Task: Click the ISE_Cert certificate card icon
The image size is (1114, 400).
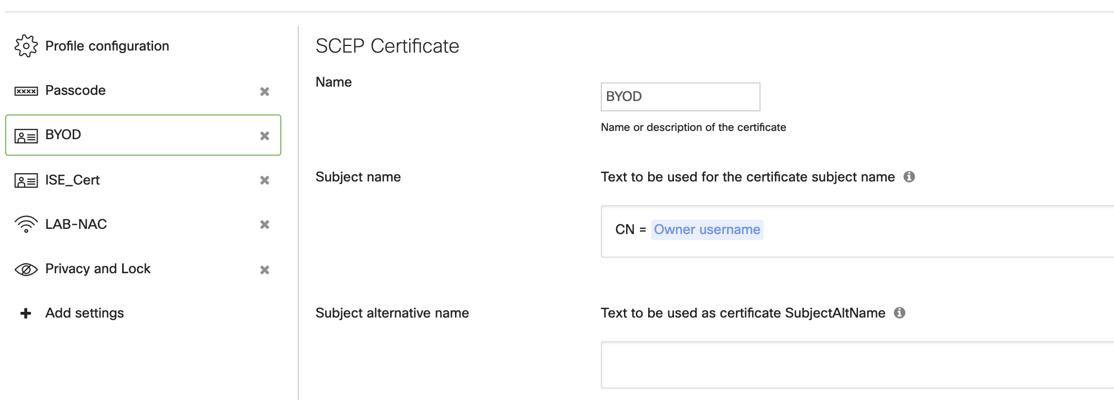Action: [26, 180]
